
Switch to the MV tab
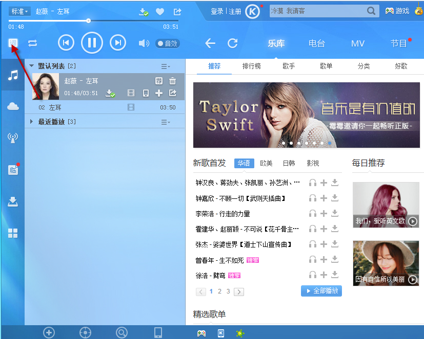pos(358,43)
